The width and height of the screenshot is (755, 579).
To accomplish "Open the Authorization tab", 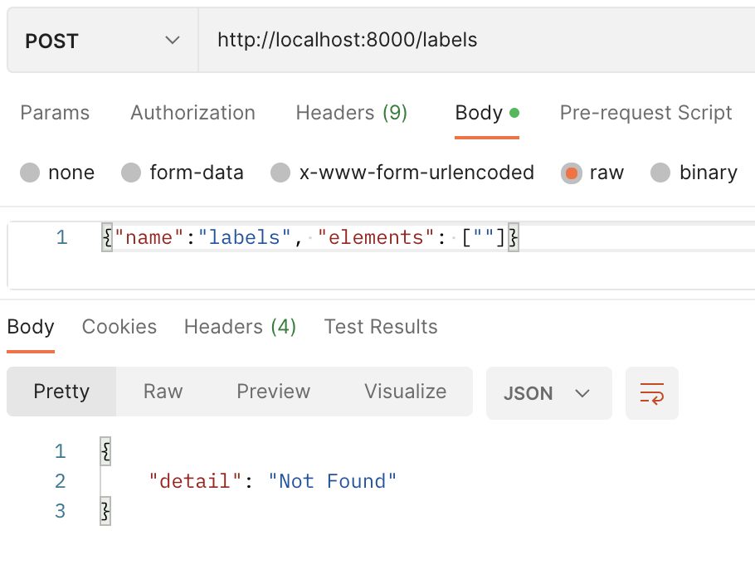I will tap(192, 113).
